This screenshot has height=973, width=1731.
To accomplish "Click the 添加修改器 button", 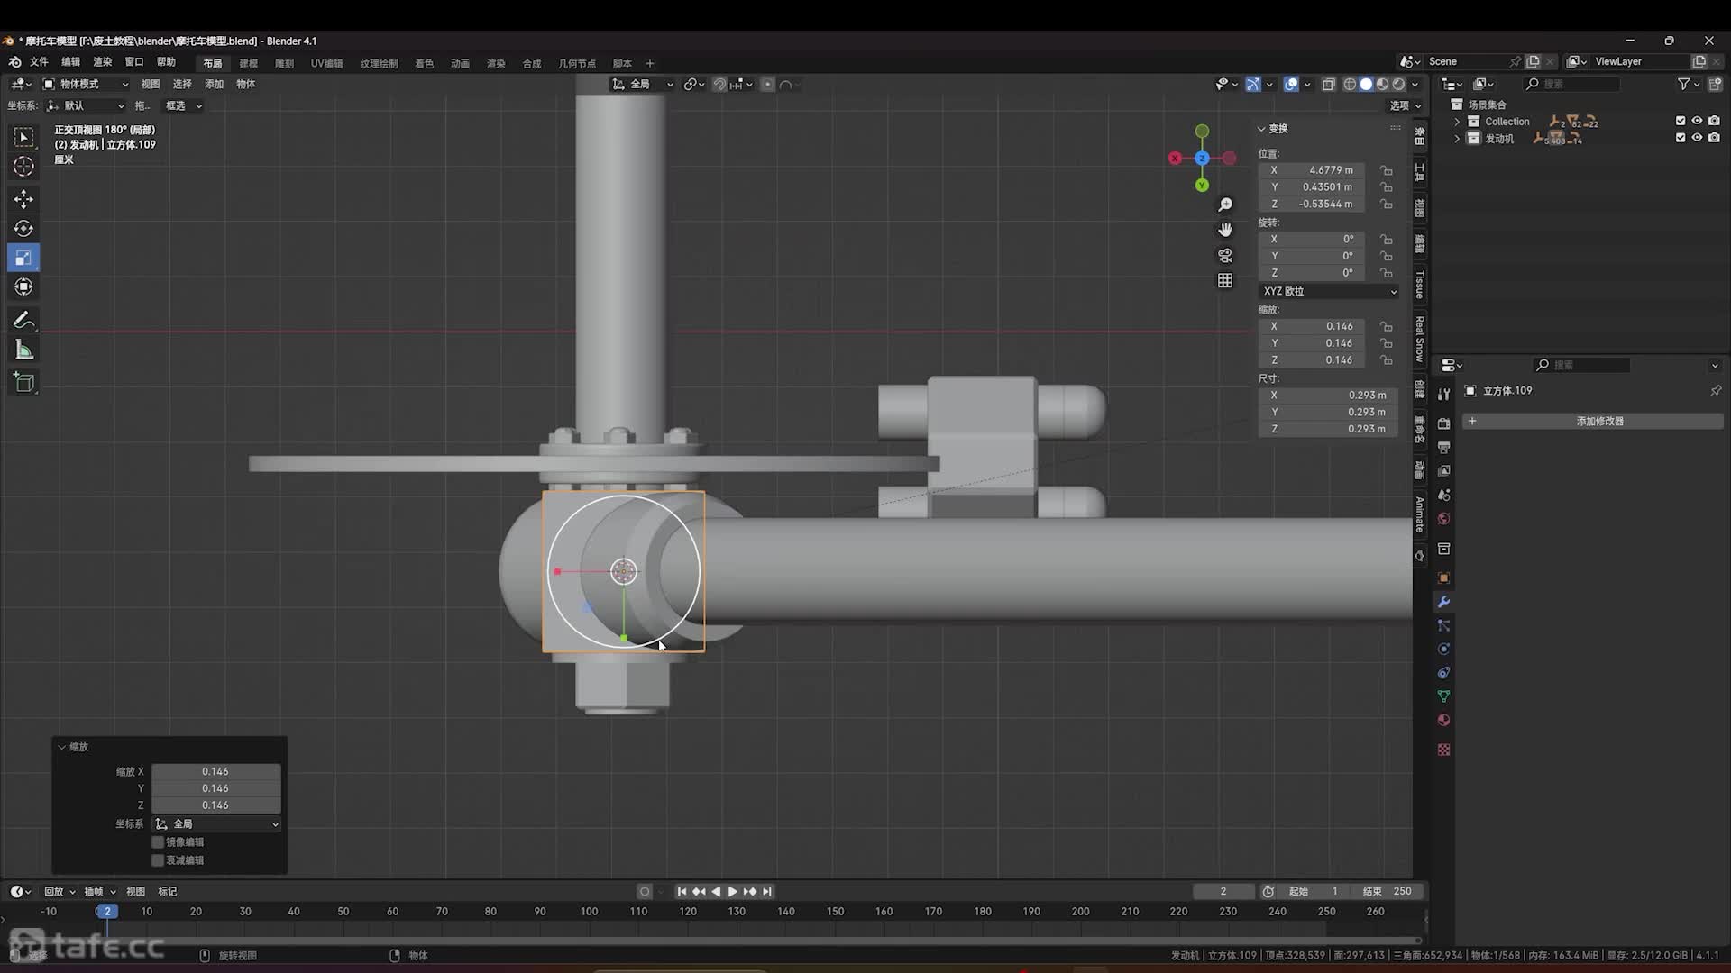I will click(x=1592, y=422).
